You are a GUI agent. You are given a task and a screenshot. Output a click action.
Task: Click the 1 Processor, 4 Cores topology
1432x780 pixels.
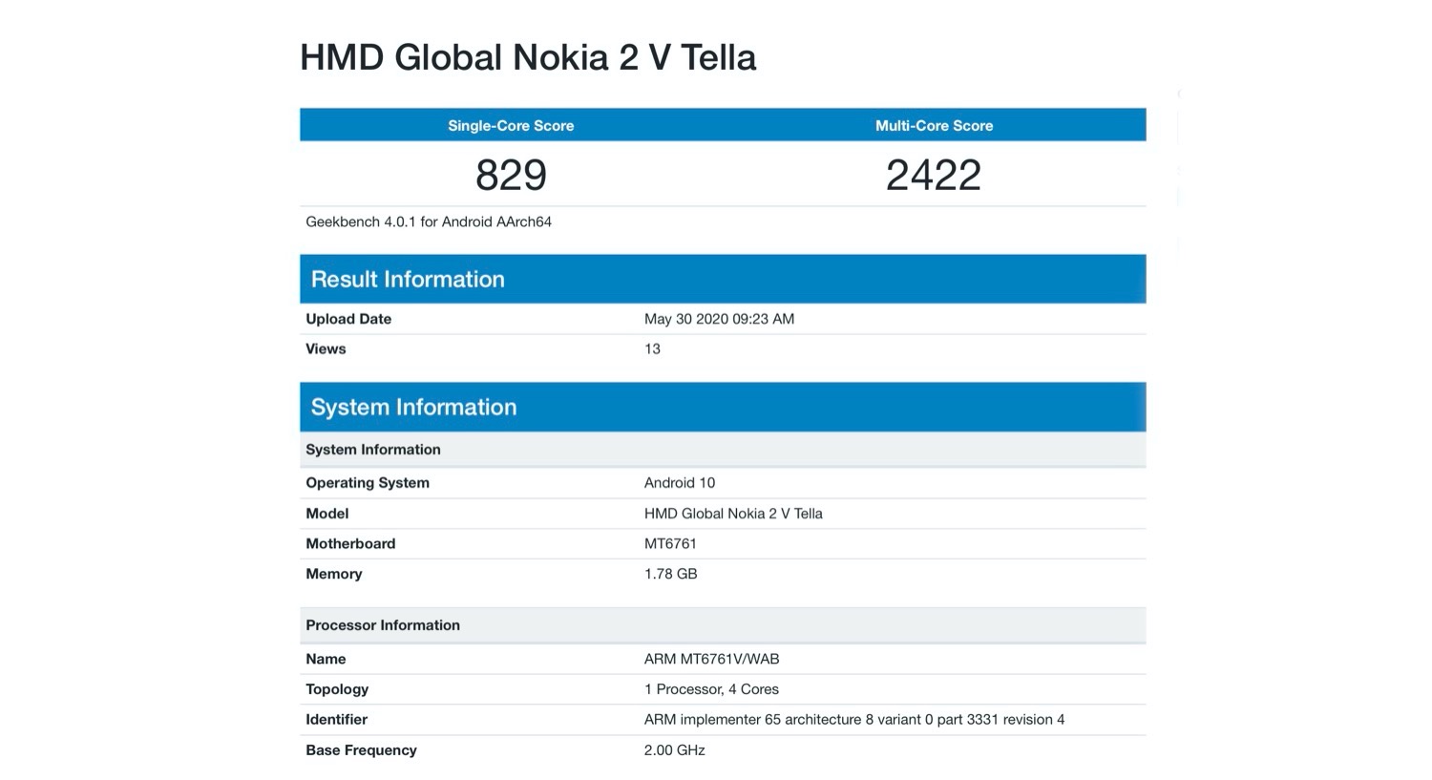[x=711, y=689]
